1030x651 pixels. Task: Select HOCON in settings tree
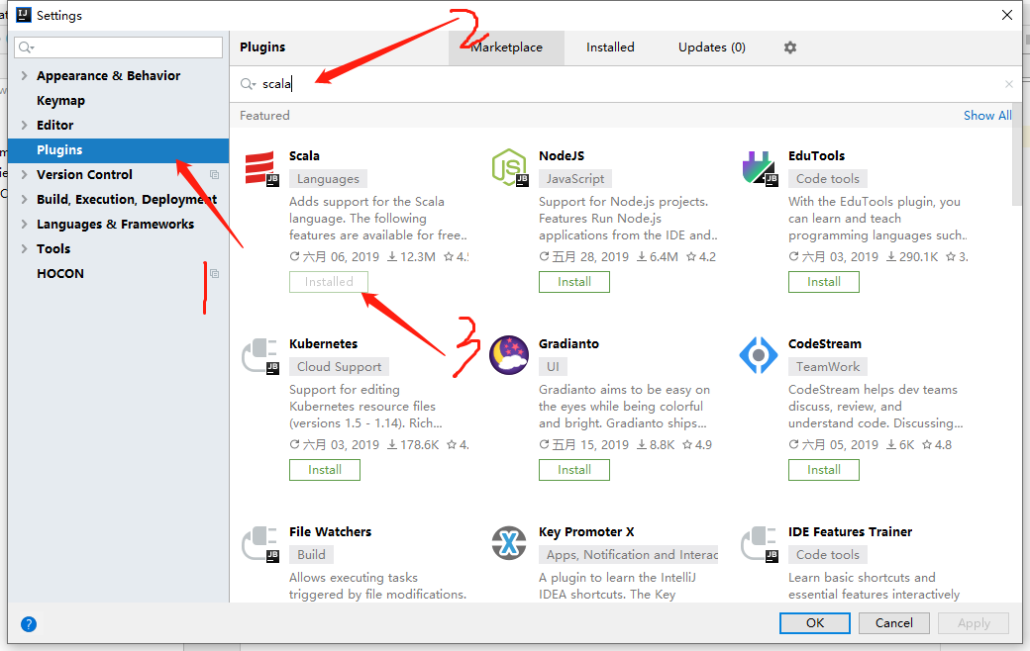118,274
